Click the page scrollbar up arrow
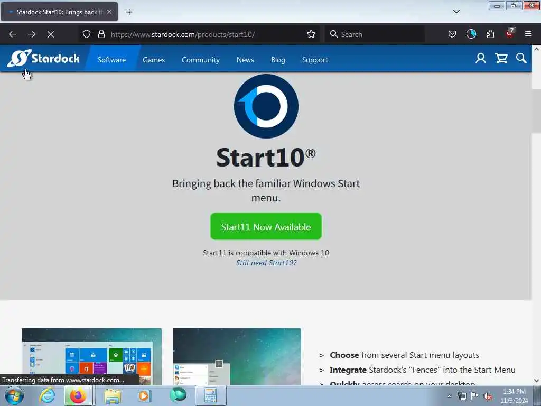 coord(537,49)
